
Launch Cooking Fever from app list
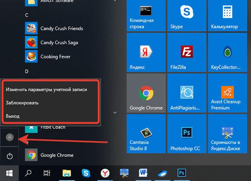pyautogui.click(x=48, y=57)
